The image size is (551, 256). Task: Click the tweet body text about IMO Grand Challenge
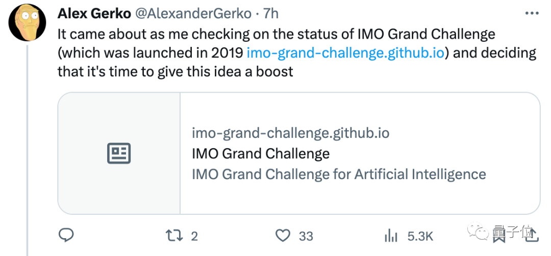(x=297, y=53)
